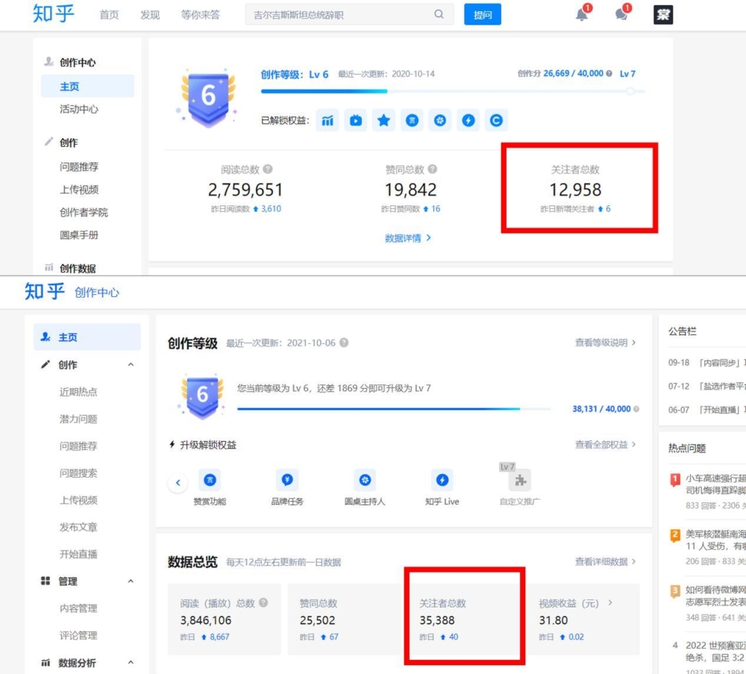Image resolution: width=746 pixels, height=674 pixels.
Task: Expand 视频收益 card arrow
Action: tap(610, 602)
